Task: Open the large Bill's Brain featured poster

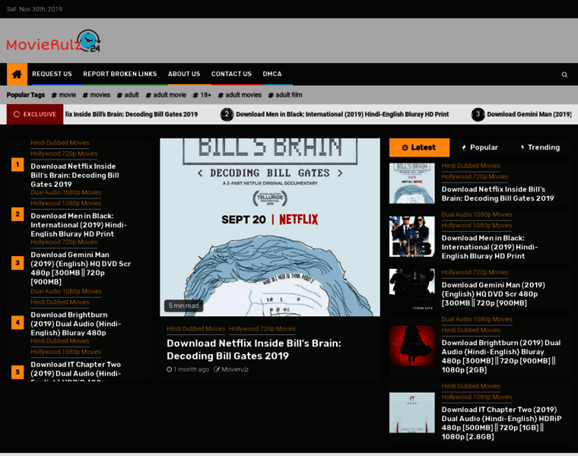Action: click(x=270, y=227)
